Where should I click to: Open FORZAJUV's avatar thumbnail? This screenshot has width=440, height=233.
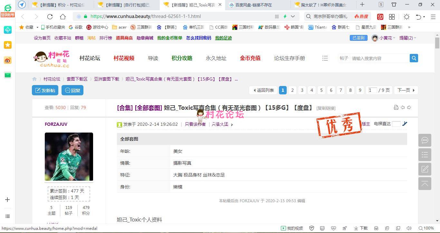point(69,157)
